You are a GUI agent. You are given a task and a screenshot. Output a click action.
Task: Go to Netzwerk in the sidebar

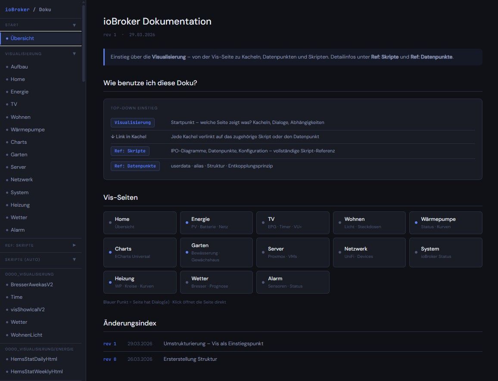click(x=22, y=180)
